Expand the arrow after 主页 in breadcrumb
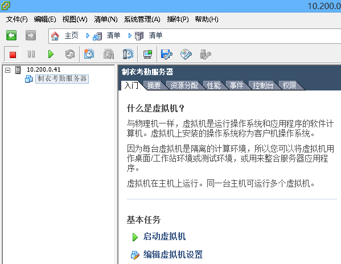 88,35
